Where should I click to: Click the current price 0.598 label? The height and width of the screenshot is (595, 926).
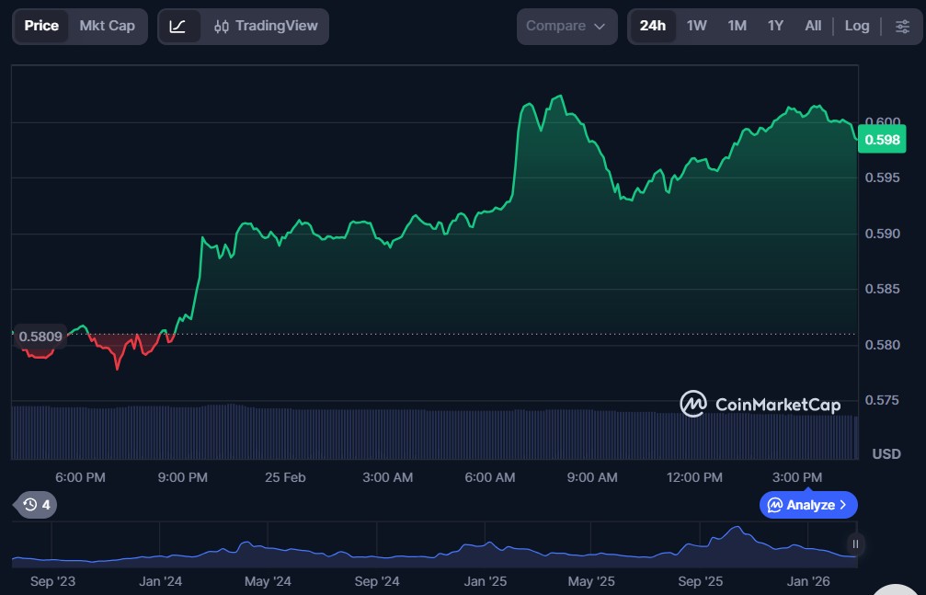pos(883,140)
